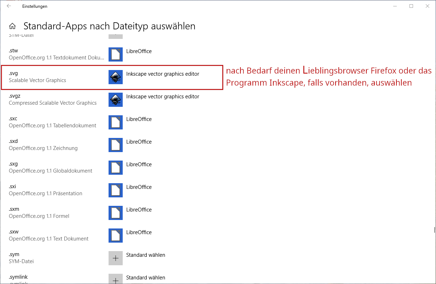Click the LibreOffice icon for .sxd
The image size is (436, 284).
116,145
